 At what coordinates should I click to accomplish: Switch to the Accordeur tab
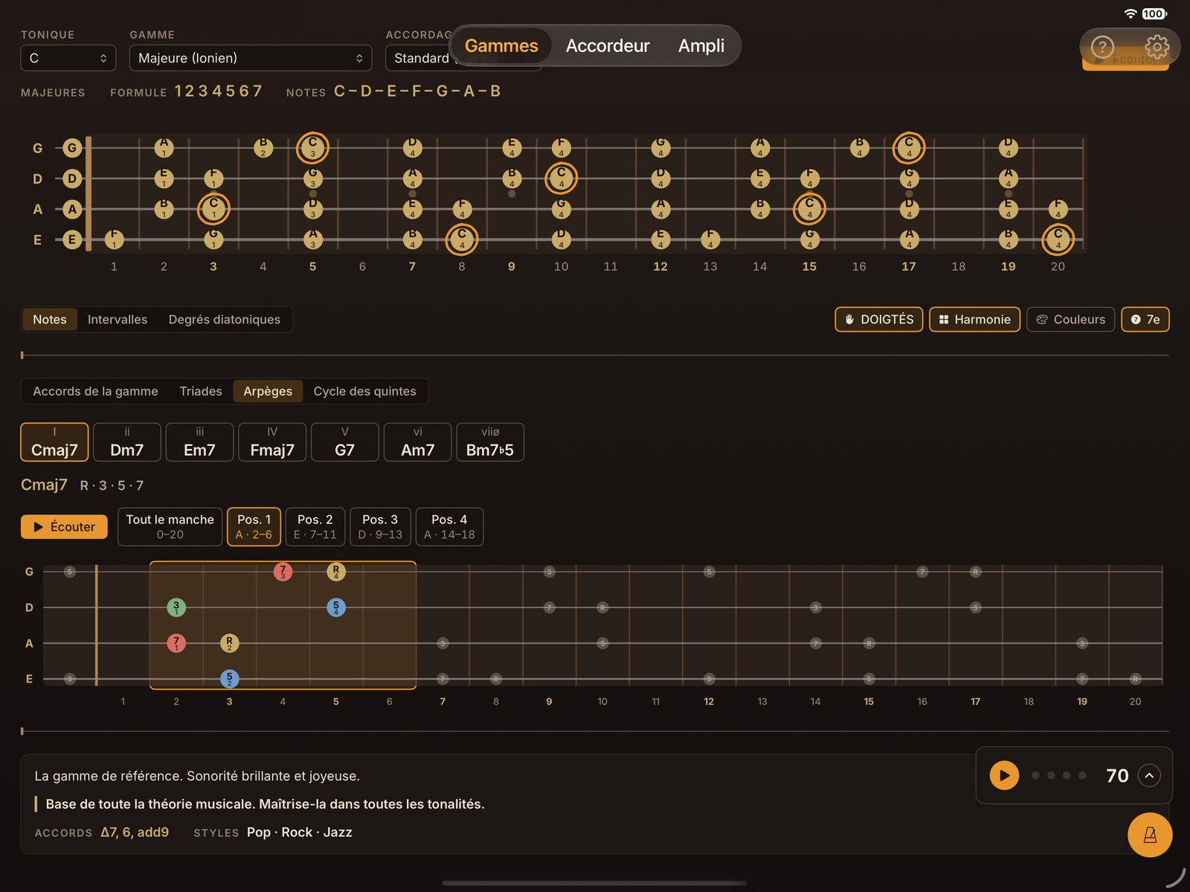(x=608, y=45)
